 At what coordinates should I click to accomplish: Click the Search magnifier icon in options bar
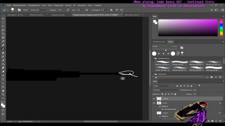[x=212, y=10]
